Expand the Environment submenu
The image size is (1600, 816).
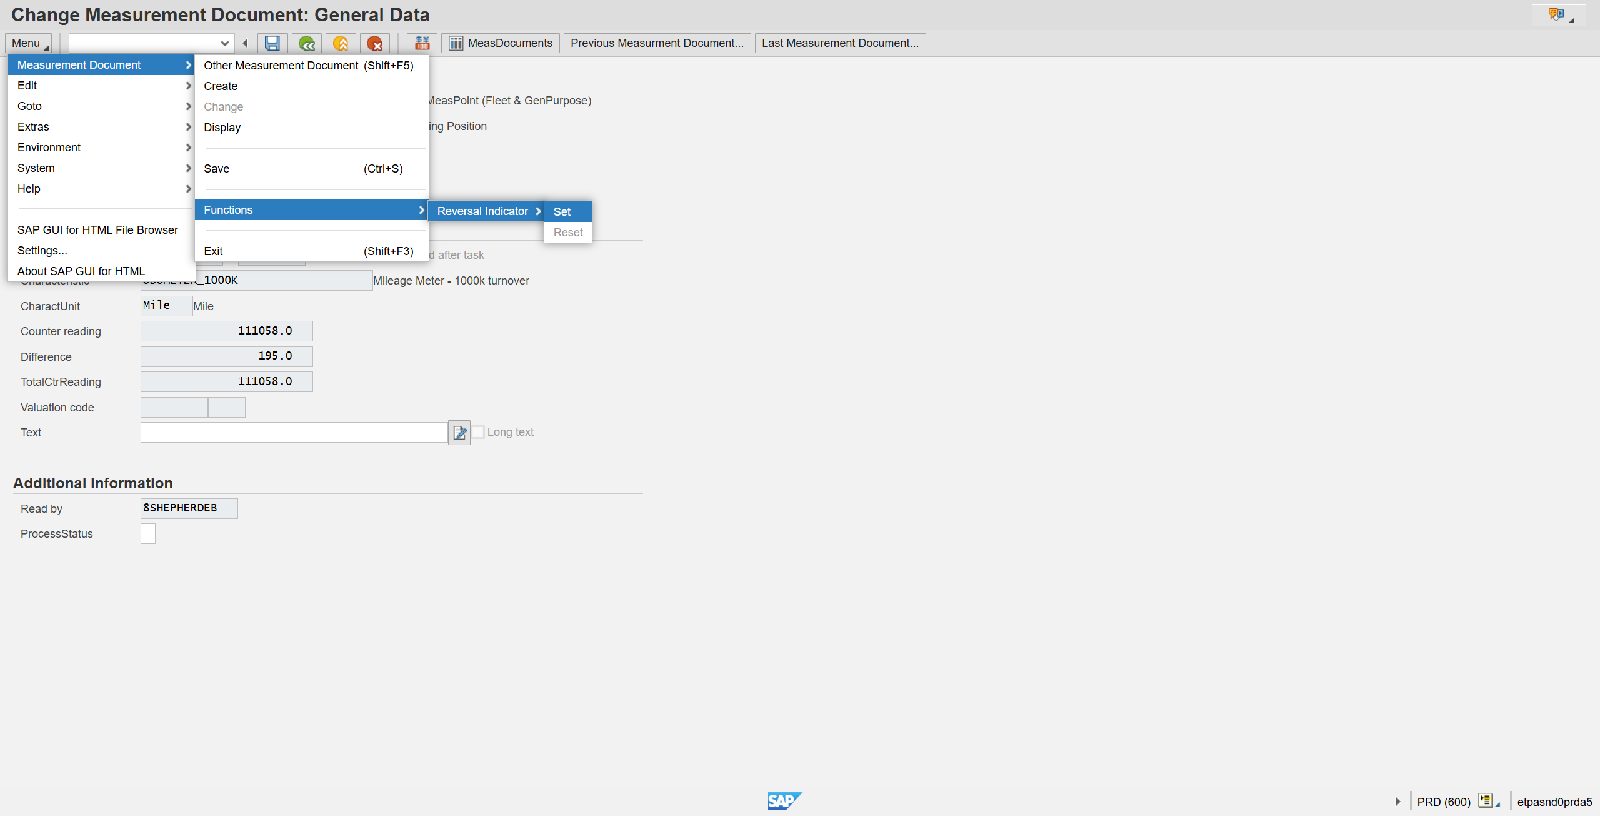coord(102,148)
